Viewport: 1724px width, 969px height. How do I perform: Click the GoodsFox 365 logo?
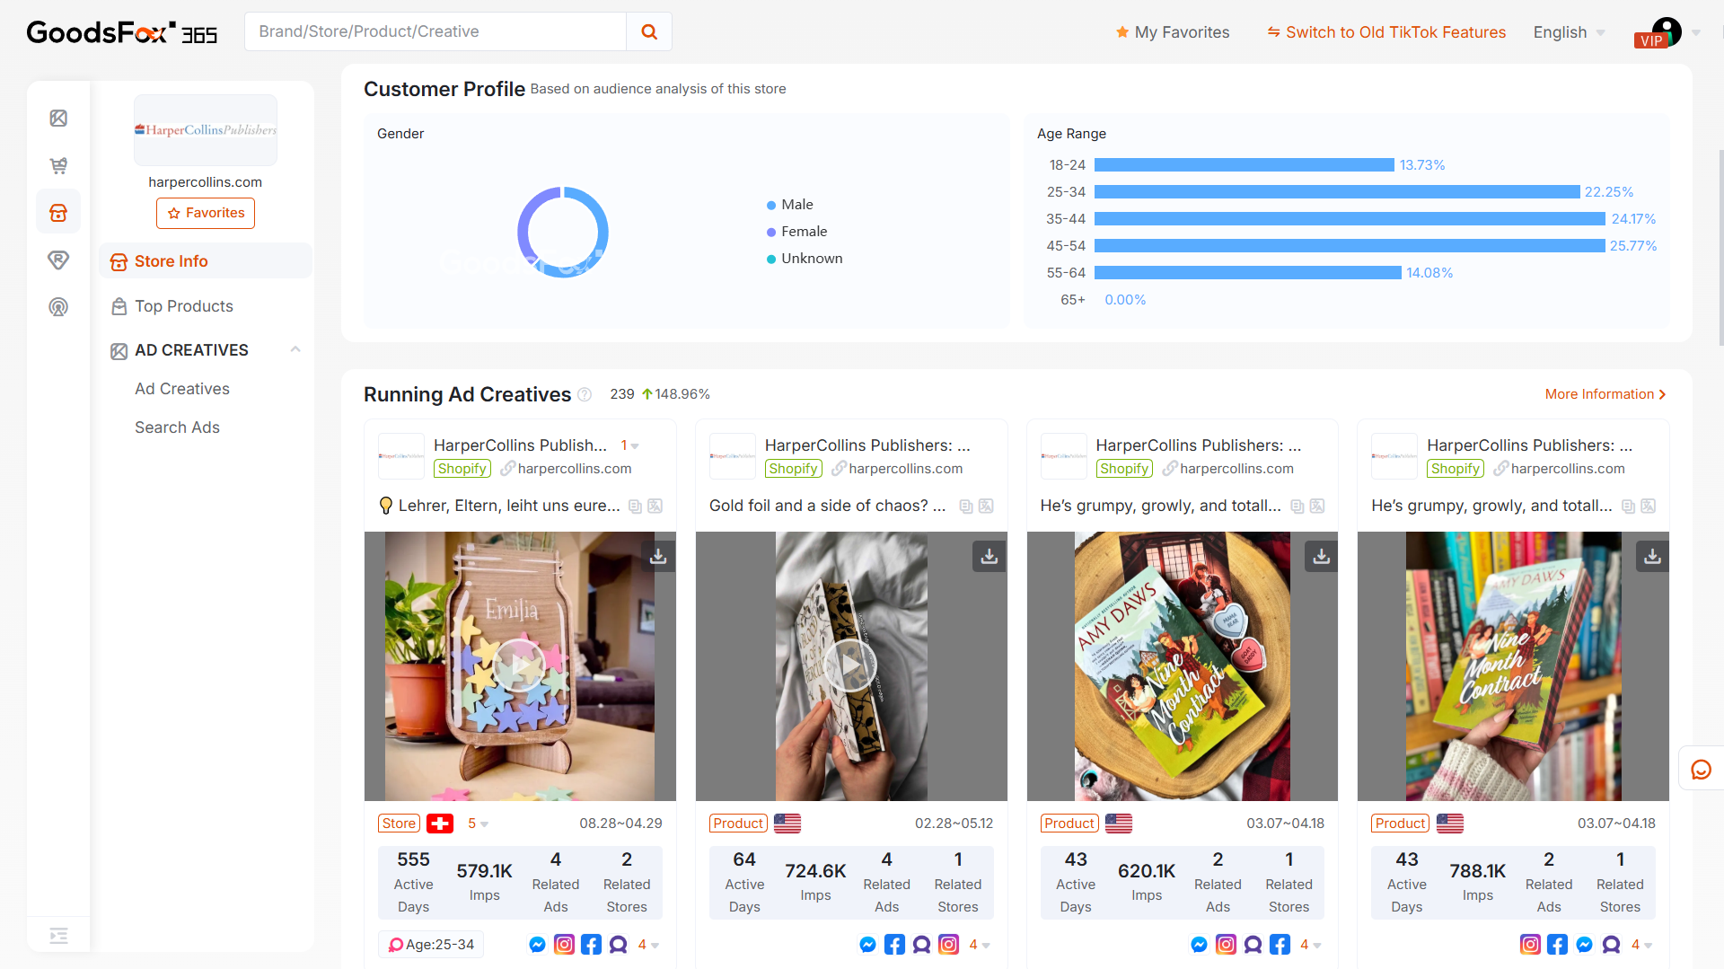coord(122,32)
